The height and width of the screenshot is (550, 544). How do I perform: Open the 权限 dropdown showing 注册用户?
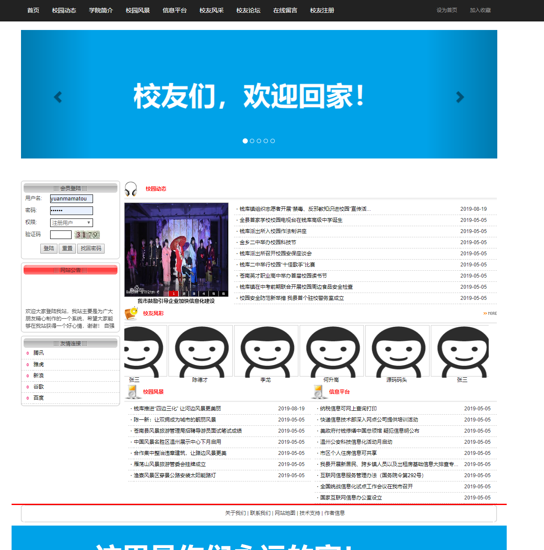(71, 222)
